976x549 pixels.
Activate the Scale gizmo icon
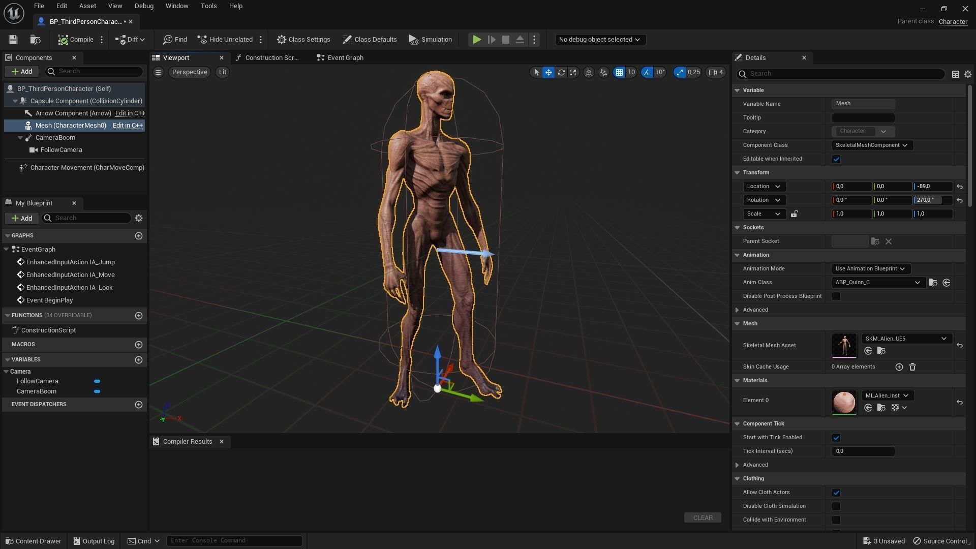coord(573,72)
